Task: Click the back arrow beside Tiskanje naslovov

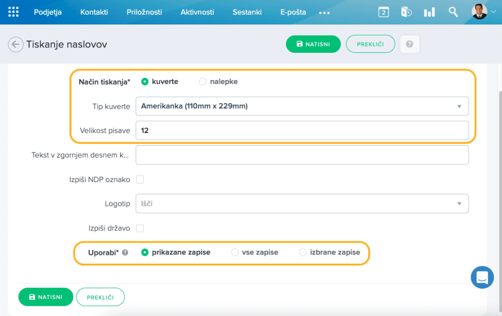Action: tap(16, 45)
